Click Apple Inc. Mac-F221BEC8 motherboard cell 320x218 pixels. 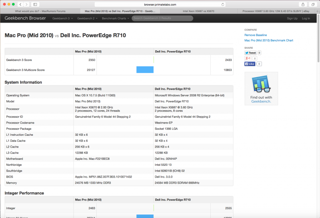coord(92,159)
